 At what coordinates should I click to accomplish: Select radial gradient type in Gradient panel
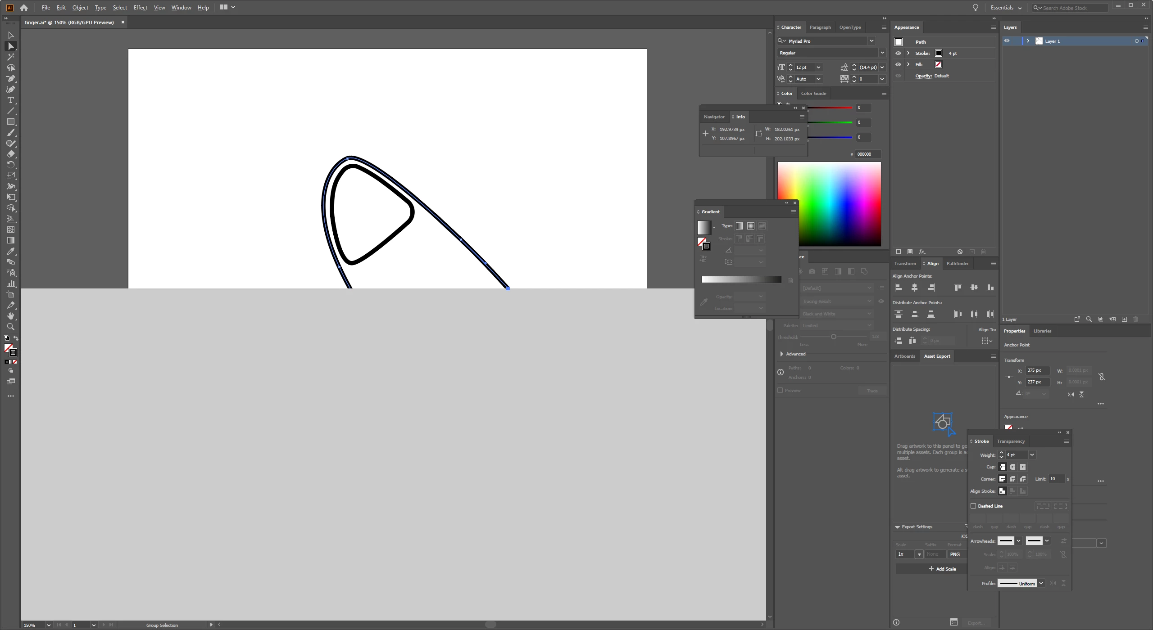(751, 226)
